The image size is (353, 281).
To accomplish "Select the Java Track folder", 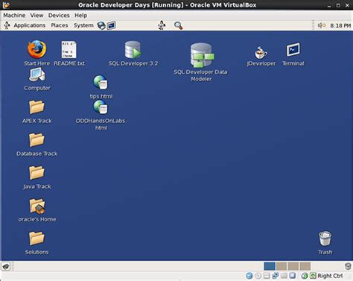I will (36, 172).
